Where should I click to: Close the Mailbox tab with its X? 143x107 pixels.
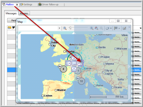tap(17, 5)
